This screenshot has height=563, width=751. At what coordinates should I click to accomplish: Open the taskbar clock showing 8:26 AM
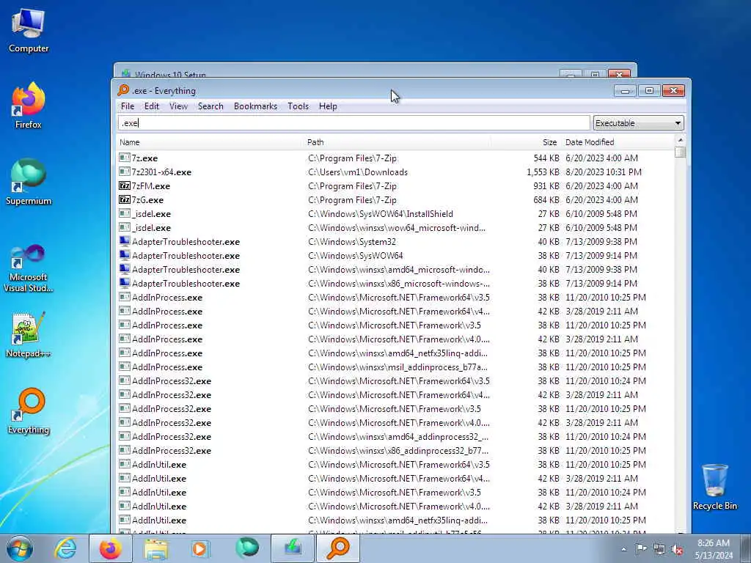pyautogui.click(x=714, y=549)
